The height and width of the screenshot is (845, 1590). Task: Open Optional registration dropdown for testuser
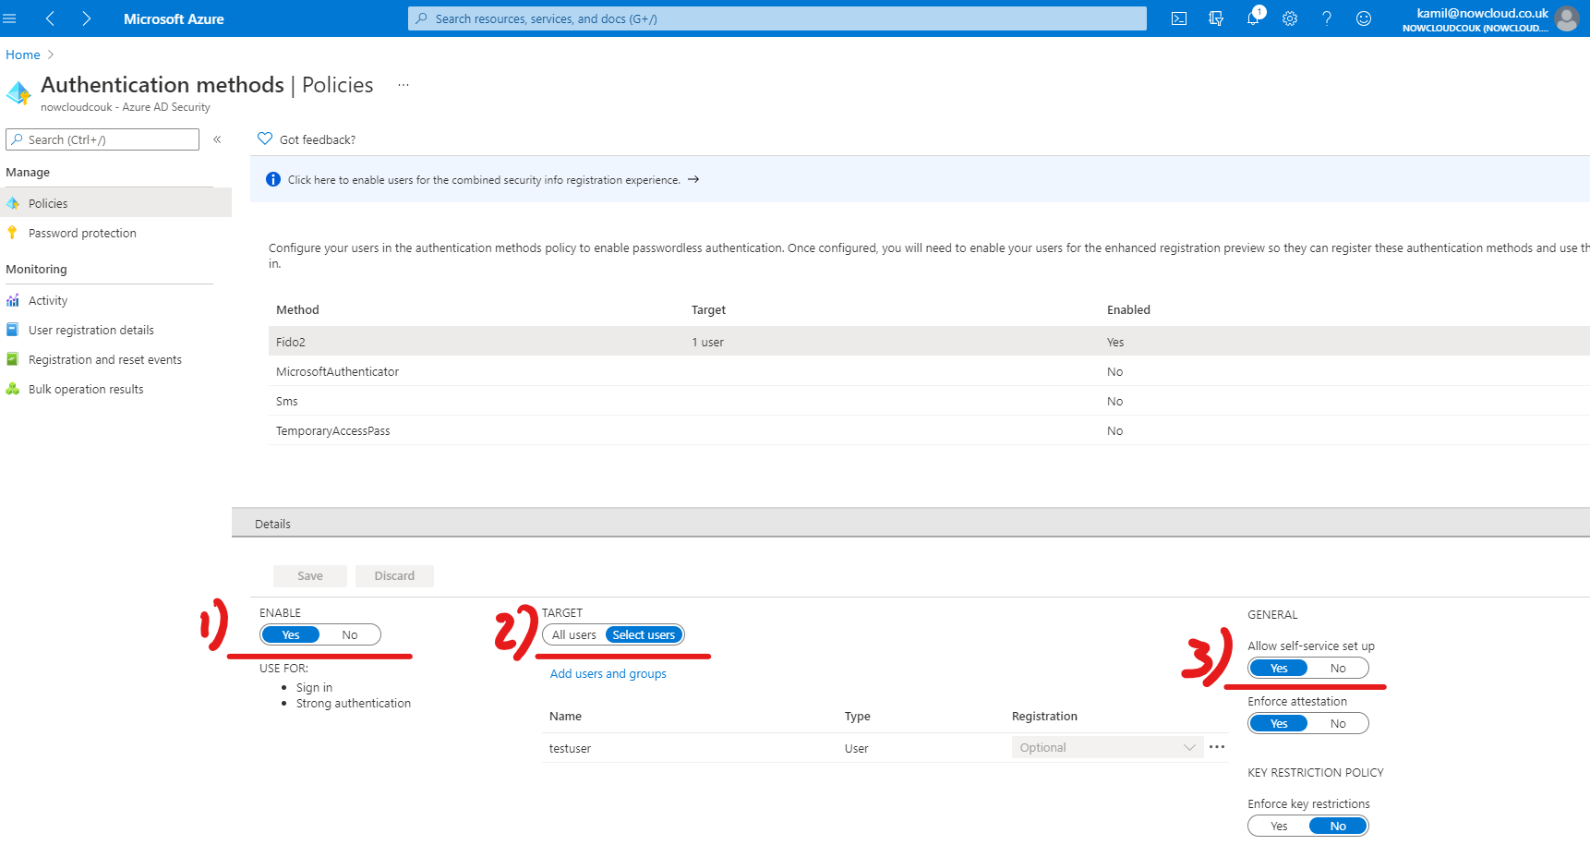tap(1107, 747)
